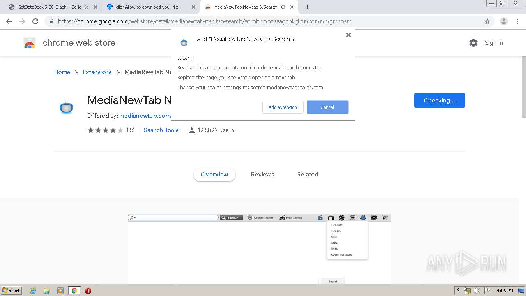Click the 193,899 users text
Screen dimensions: 526x296
pos(216,130)
